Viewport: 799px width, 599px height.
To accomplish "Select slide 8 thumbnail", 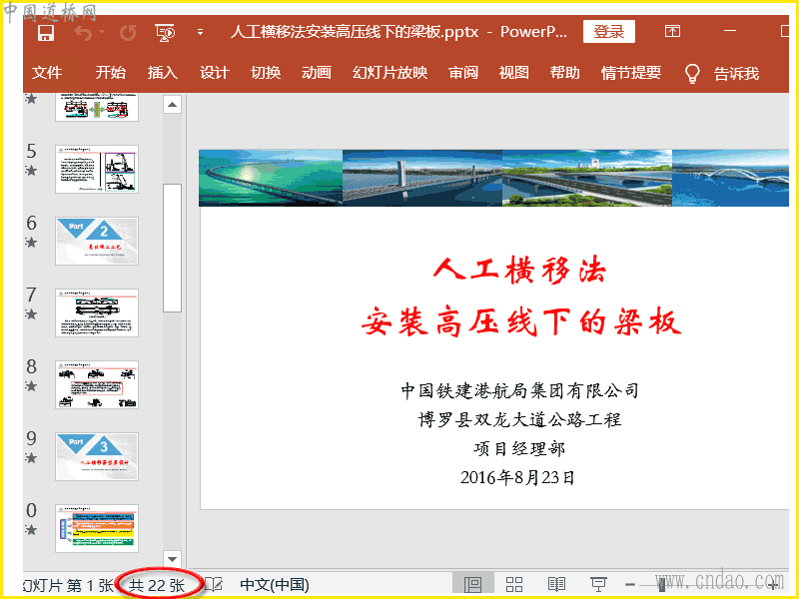I will pos(97,384).
